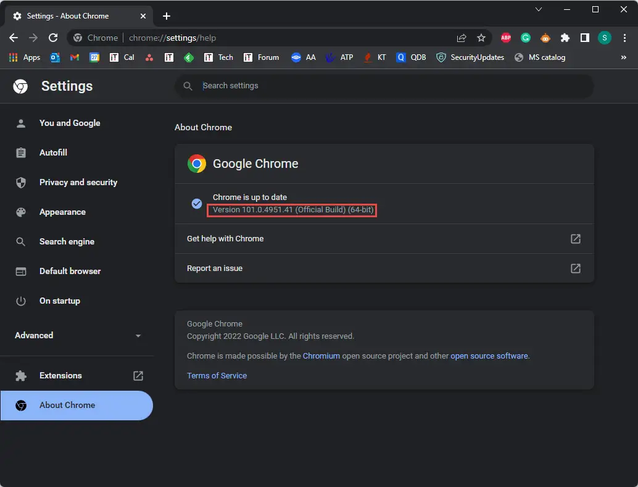Viewport: 638px width, 487px height.
Task: Click the address bar URL
Action: point(173,38)
